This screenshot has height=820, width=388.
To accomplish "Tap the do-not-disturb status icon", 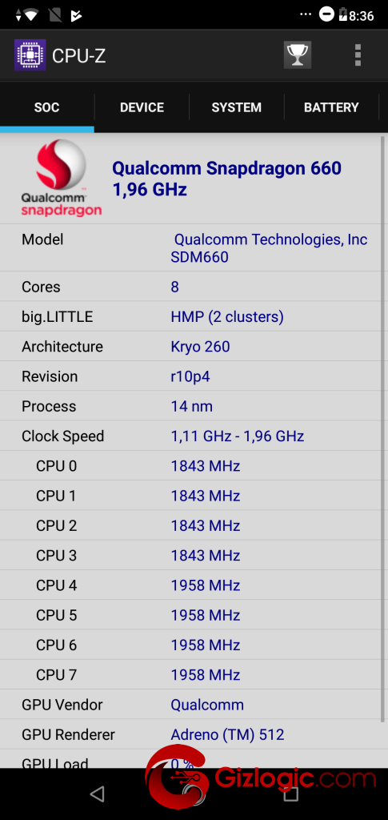I will tap(326, 14).
